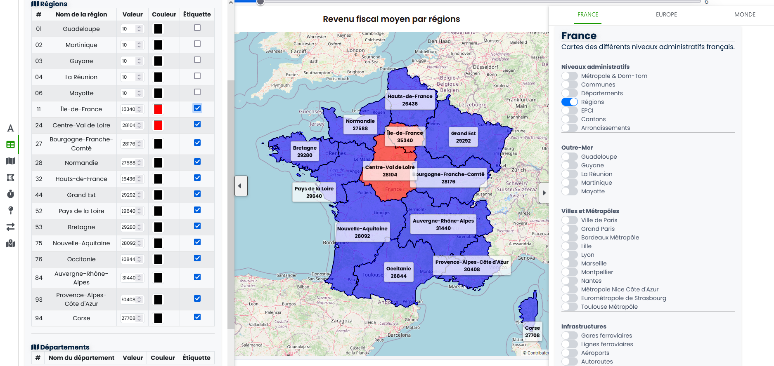Viewport: 774px width, 366px height.
Task: Switch to the EUROPE tab
Action: pyautogui.click(x=666, y=14)
